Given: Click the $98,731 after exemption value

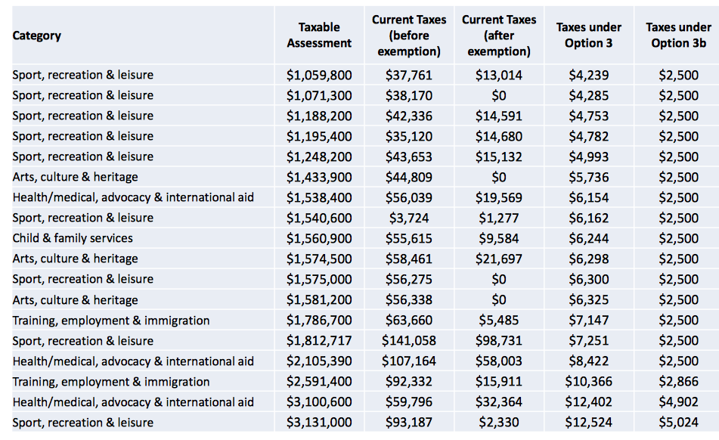Looking at the screenshot, I should [499, 341].
